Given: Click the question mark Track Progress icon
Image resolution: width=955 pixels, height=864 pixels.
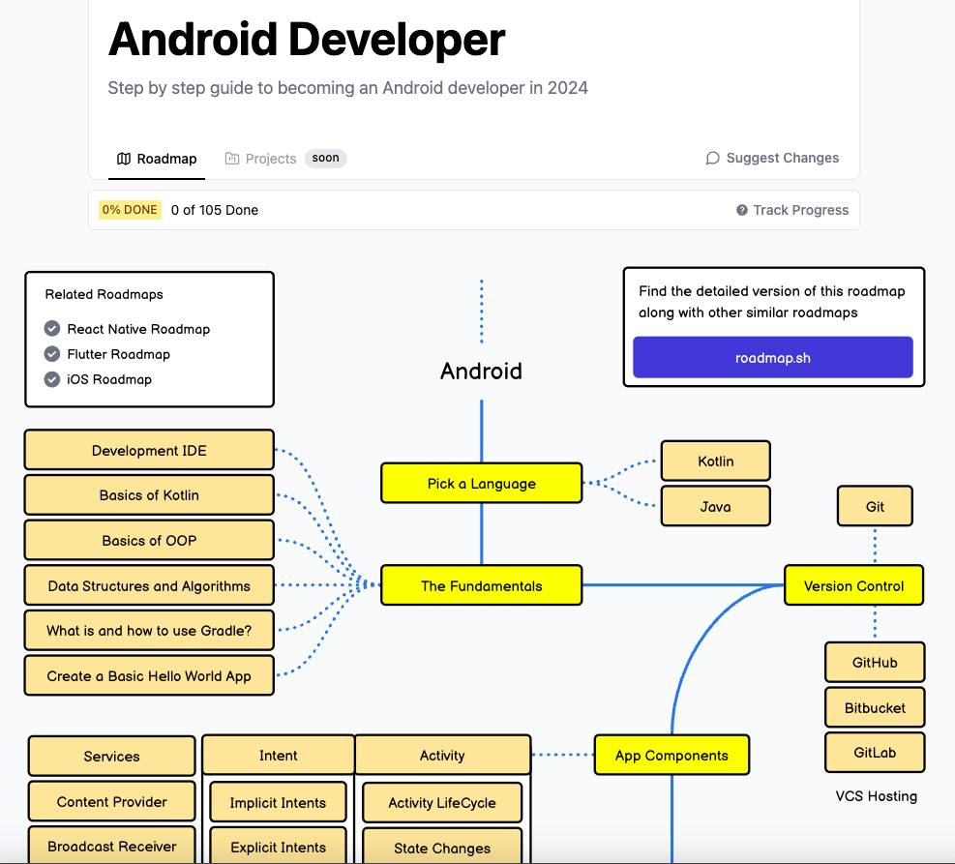Looking at the screenshot, I should 742,210.
